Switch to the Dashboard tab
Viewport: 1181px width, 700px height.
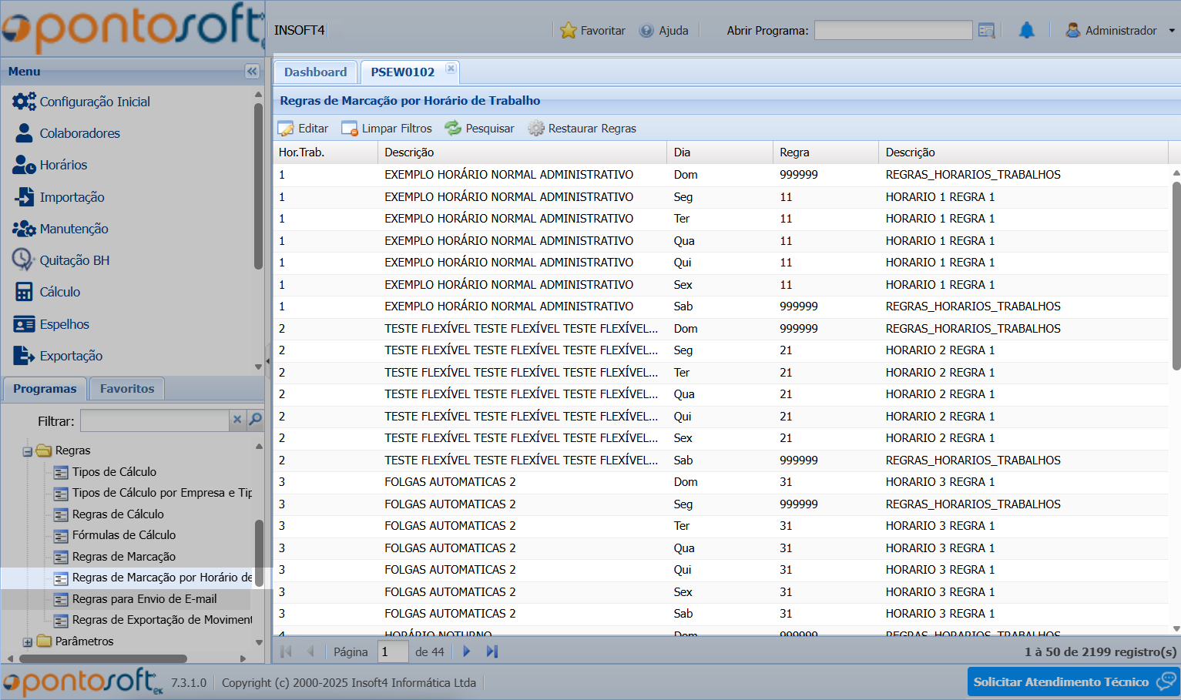point(315,72)
